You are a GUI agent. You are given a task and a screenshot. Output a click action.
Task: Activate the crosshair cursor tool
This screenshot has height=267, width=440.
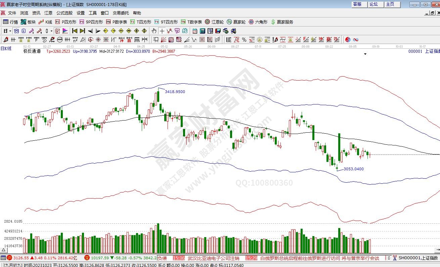[162, 31]
